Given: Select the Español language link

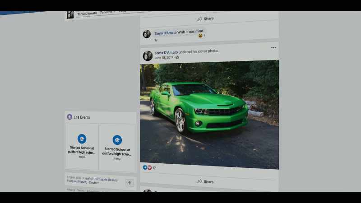Looking at the screenshot, I should coord(88,178).
